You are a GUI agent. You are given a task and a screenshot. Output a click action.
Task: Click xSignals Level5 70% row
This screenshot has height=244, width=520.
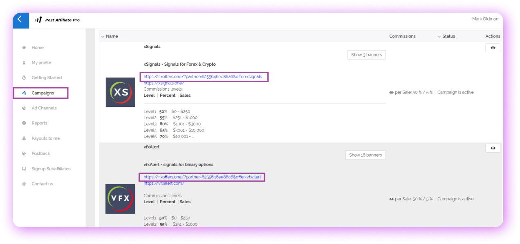click(169, 136)
